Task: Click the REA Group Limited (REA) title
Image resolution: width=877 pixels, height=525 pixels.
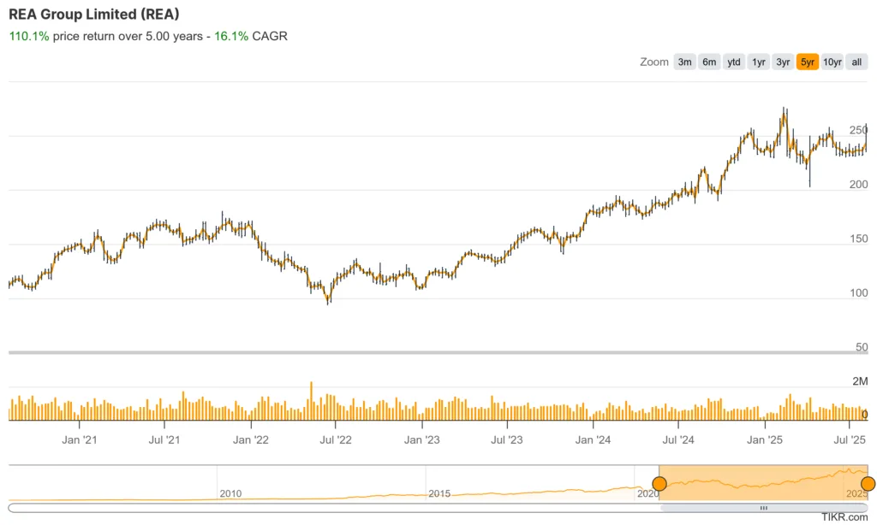Action: [x=94, y=15]
